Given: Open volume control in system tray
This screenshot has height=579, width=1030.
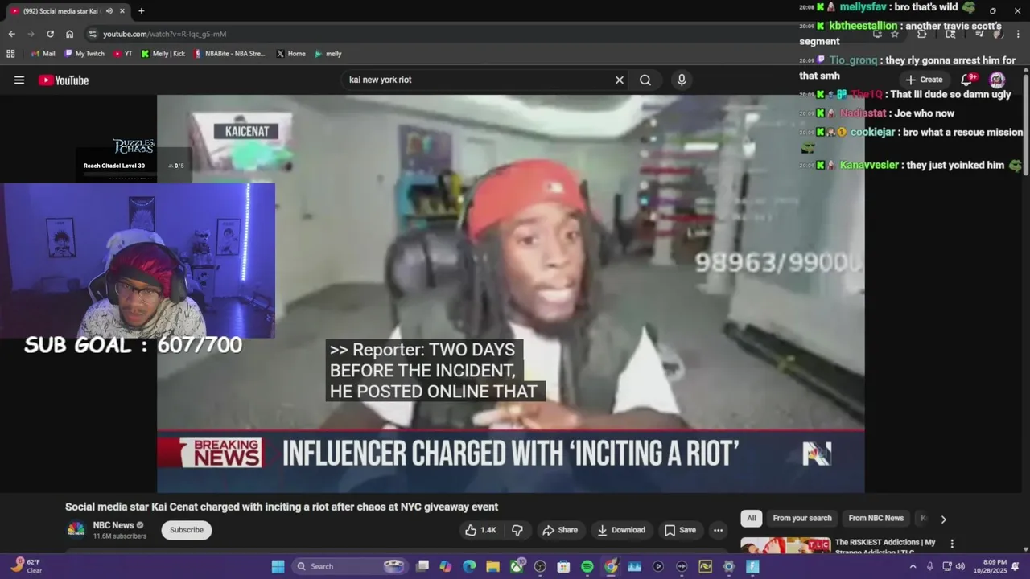Looking at the screenshot, I should 960,566.
